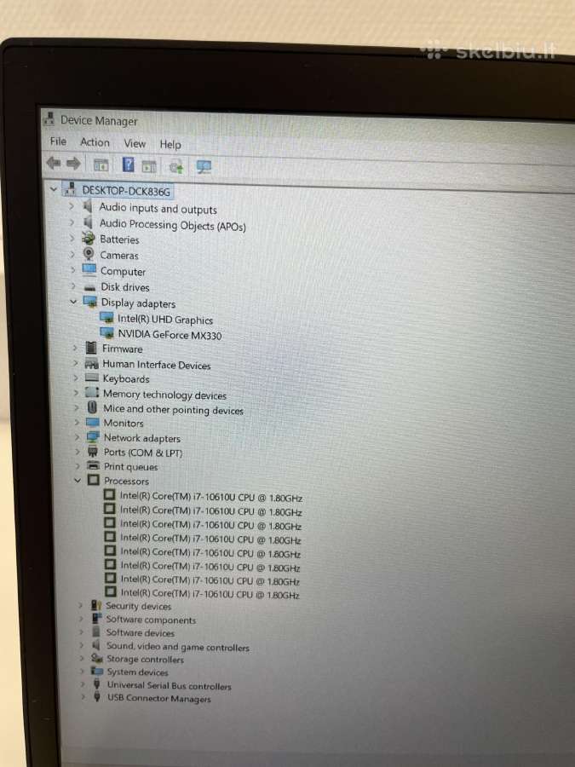Click the Memory technology devices icon
575x767 pixels.
tap(92, 392)
